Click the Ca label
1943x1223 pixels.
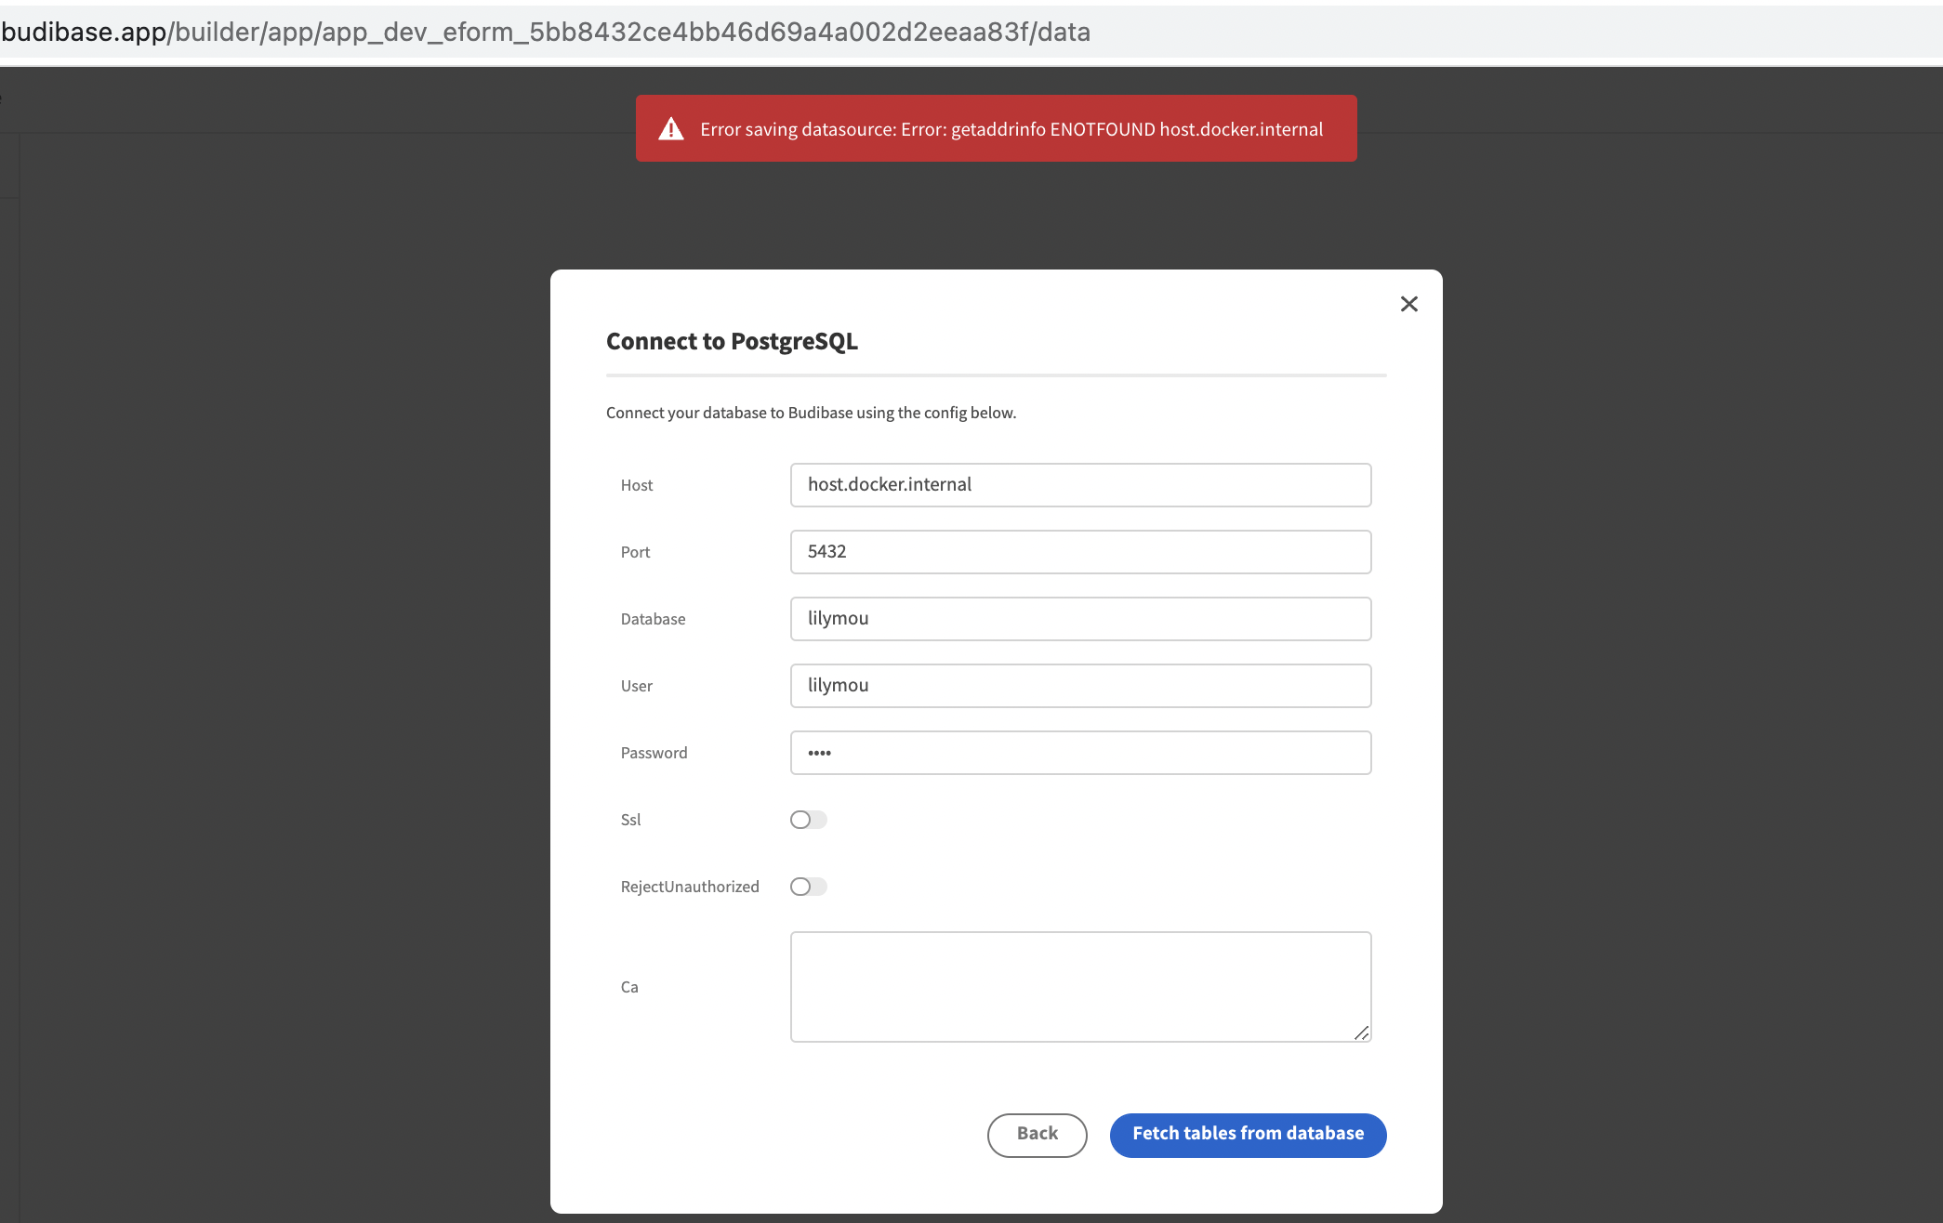click(629, 987)
